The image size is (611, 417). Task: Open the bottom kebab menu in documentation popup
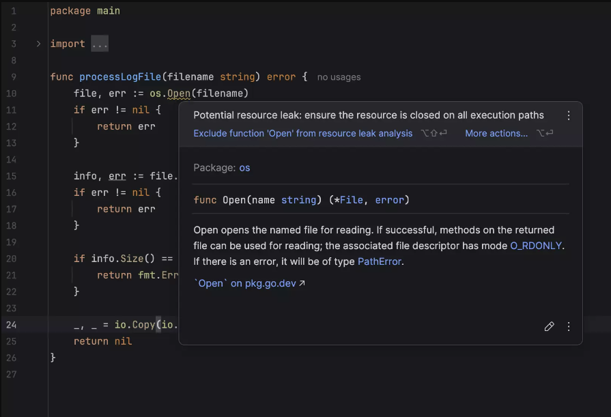click(569, 326)
